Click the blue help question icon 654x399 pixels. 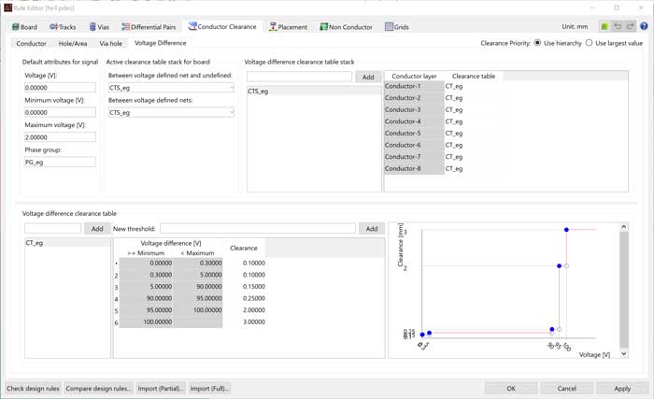[644, 27]
